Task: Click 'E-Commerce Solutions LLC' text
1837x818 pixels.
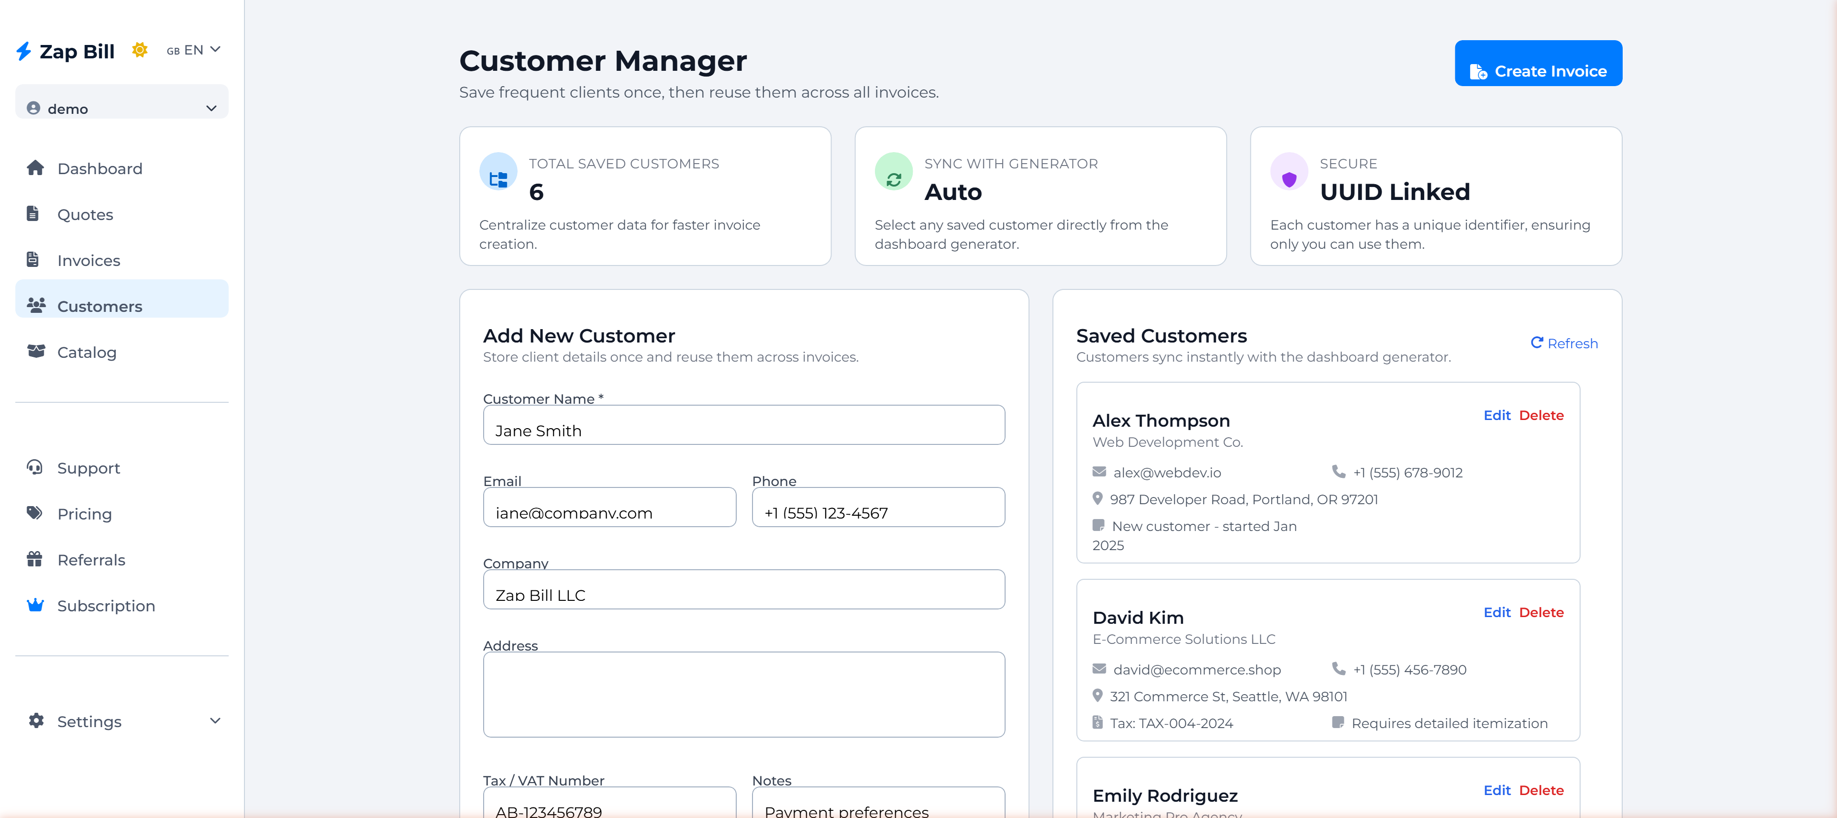Action: click(1184, 639)
